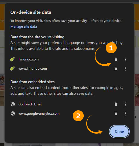Open the Manage site data link
139x146 pixels.
[24, 26]
